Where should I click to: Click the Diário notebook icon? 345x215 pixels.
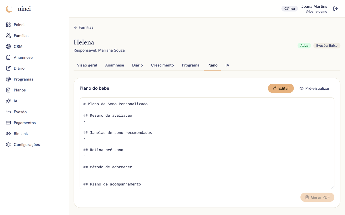coord(8,68)
